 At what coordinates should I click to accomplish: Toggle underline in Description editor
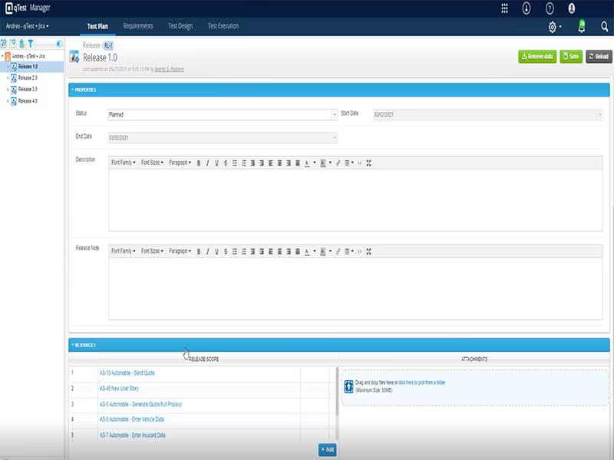point(216,163)
